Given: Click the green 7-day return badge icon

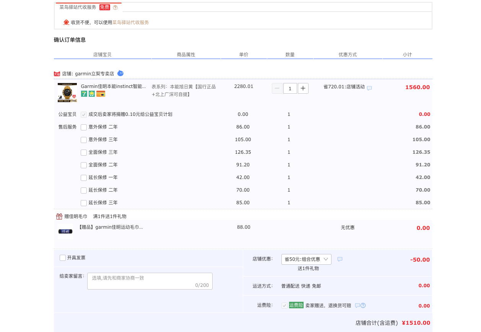Looking at the screenshot, I should tap(84, 94).
